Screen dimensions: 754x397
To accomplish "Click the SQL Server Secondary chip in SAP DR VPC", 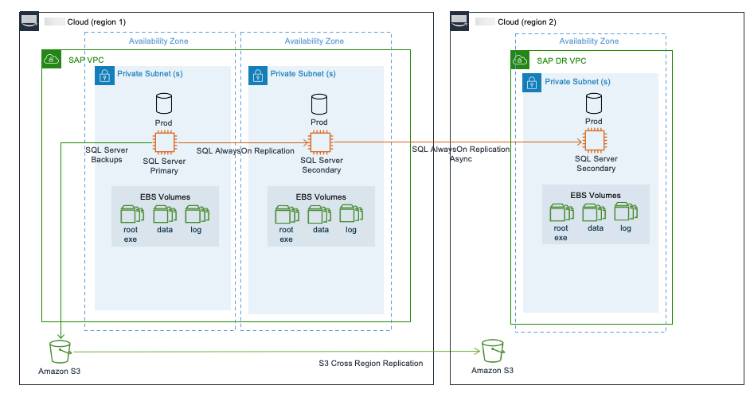I will 594,142.
